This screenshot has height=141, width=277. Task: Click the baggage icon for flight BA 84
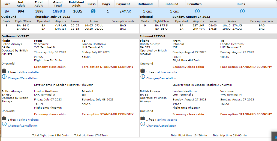(4, 71)
